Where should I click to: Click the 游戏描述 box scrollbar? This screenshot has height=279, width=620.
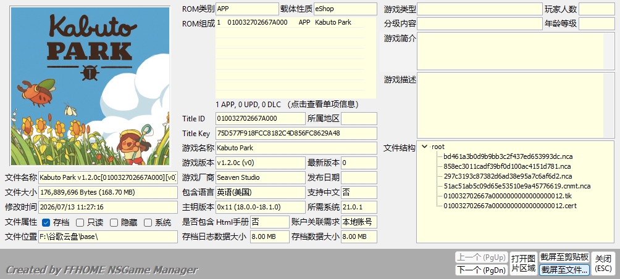click(609, 105)
